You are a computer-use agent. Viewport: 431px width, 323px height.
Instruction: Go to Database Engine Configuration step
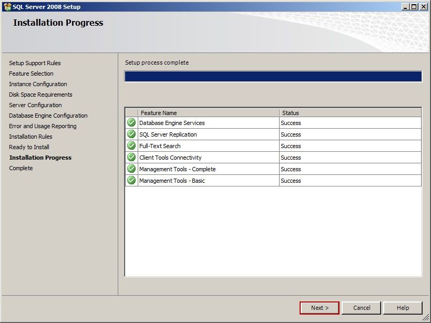48,116
